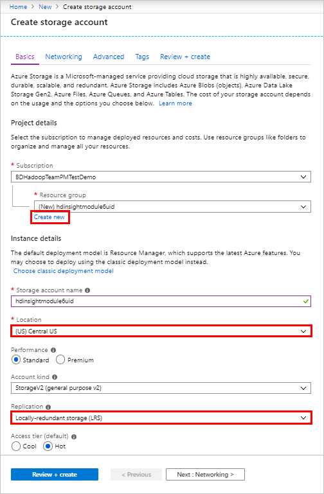Expand the Resource group dropdown
Image resolution: width=324 pixels, height=494 pixels.
tap(172, 207)
